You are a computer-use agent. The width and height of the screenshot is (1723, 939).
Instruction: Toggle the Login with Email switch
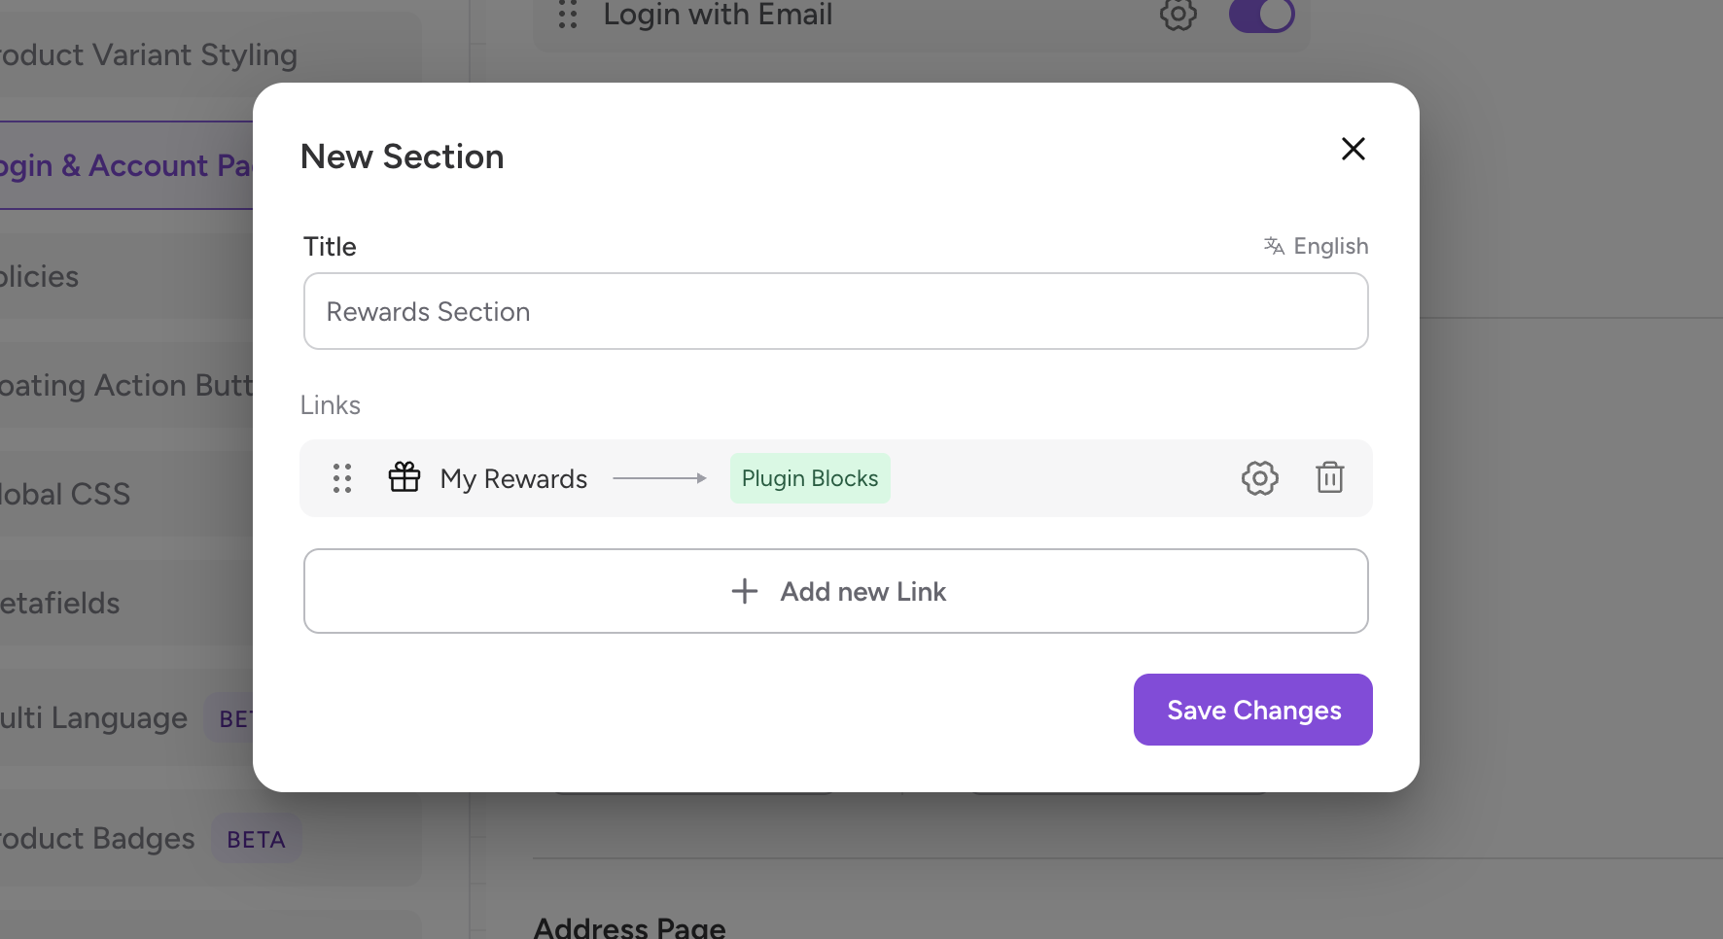coord(1261,15)
